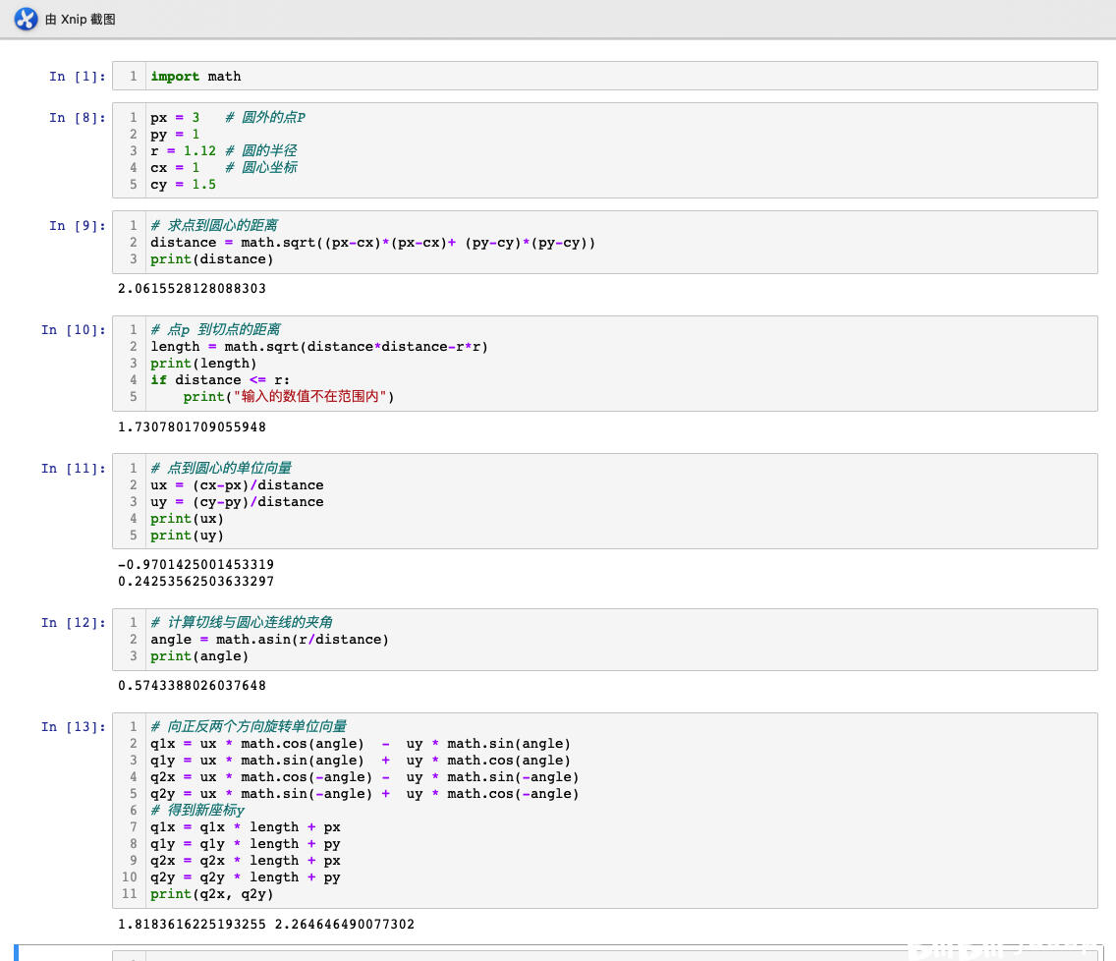The height and width of the screenshot is (961, 1116).
Task: Click the "angle = math.asin(r/distance)" line
Action: (269, 640)
